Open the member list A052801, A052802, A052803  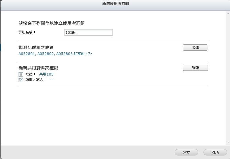tap(55, 54)
